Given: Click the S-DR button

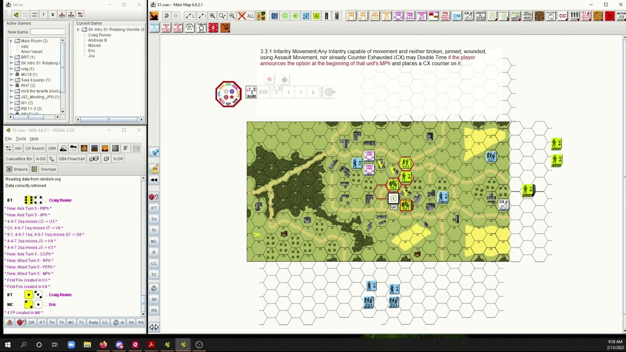Looking at the screenshot, I should (118, 158).
